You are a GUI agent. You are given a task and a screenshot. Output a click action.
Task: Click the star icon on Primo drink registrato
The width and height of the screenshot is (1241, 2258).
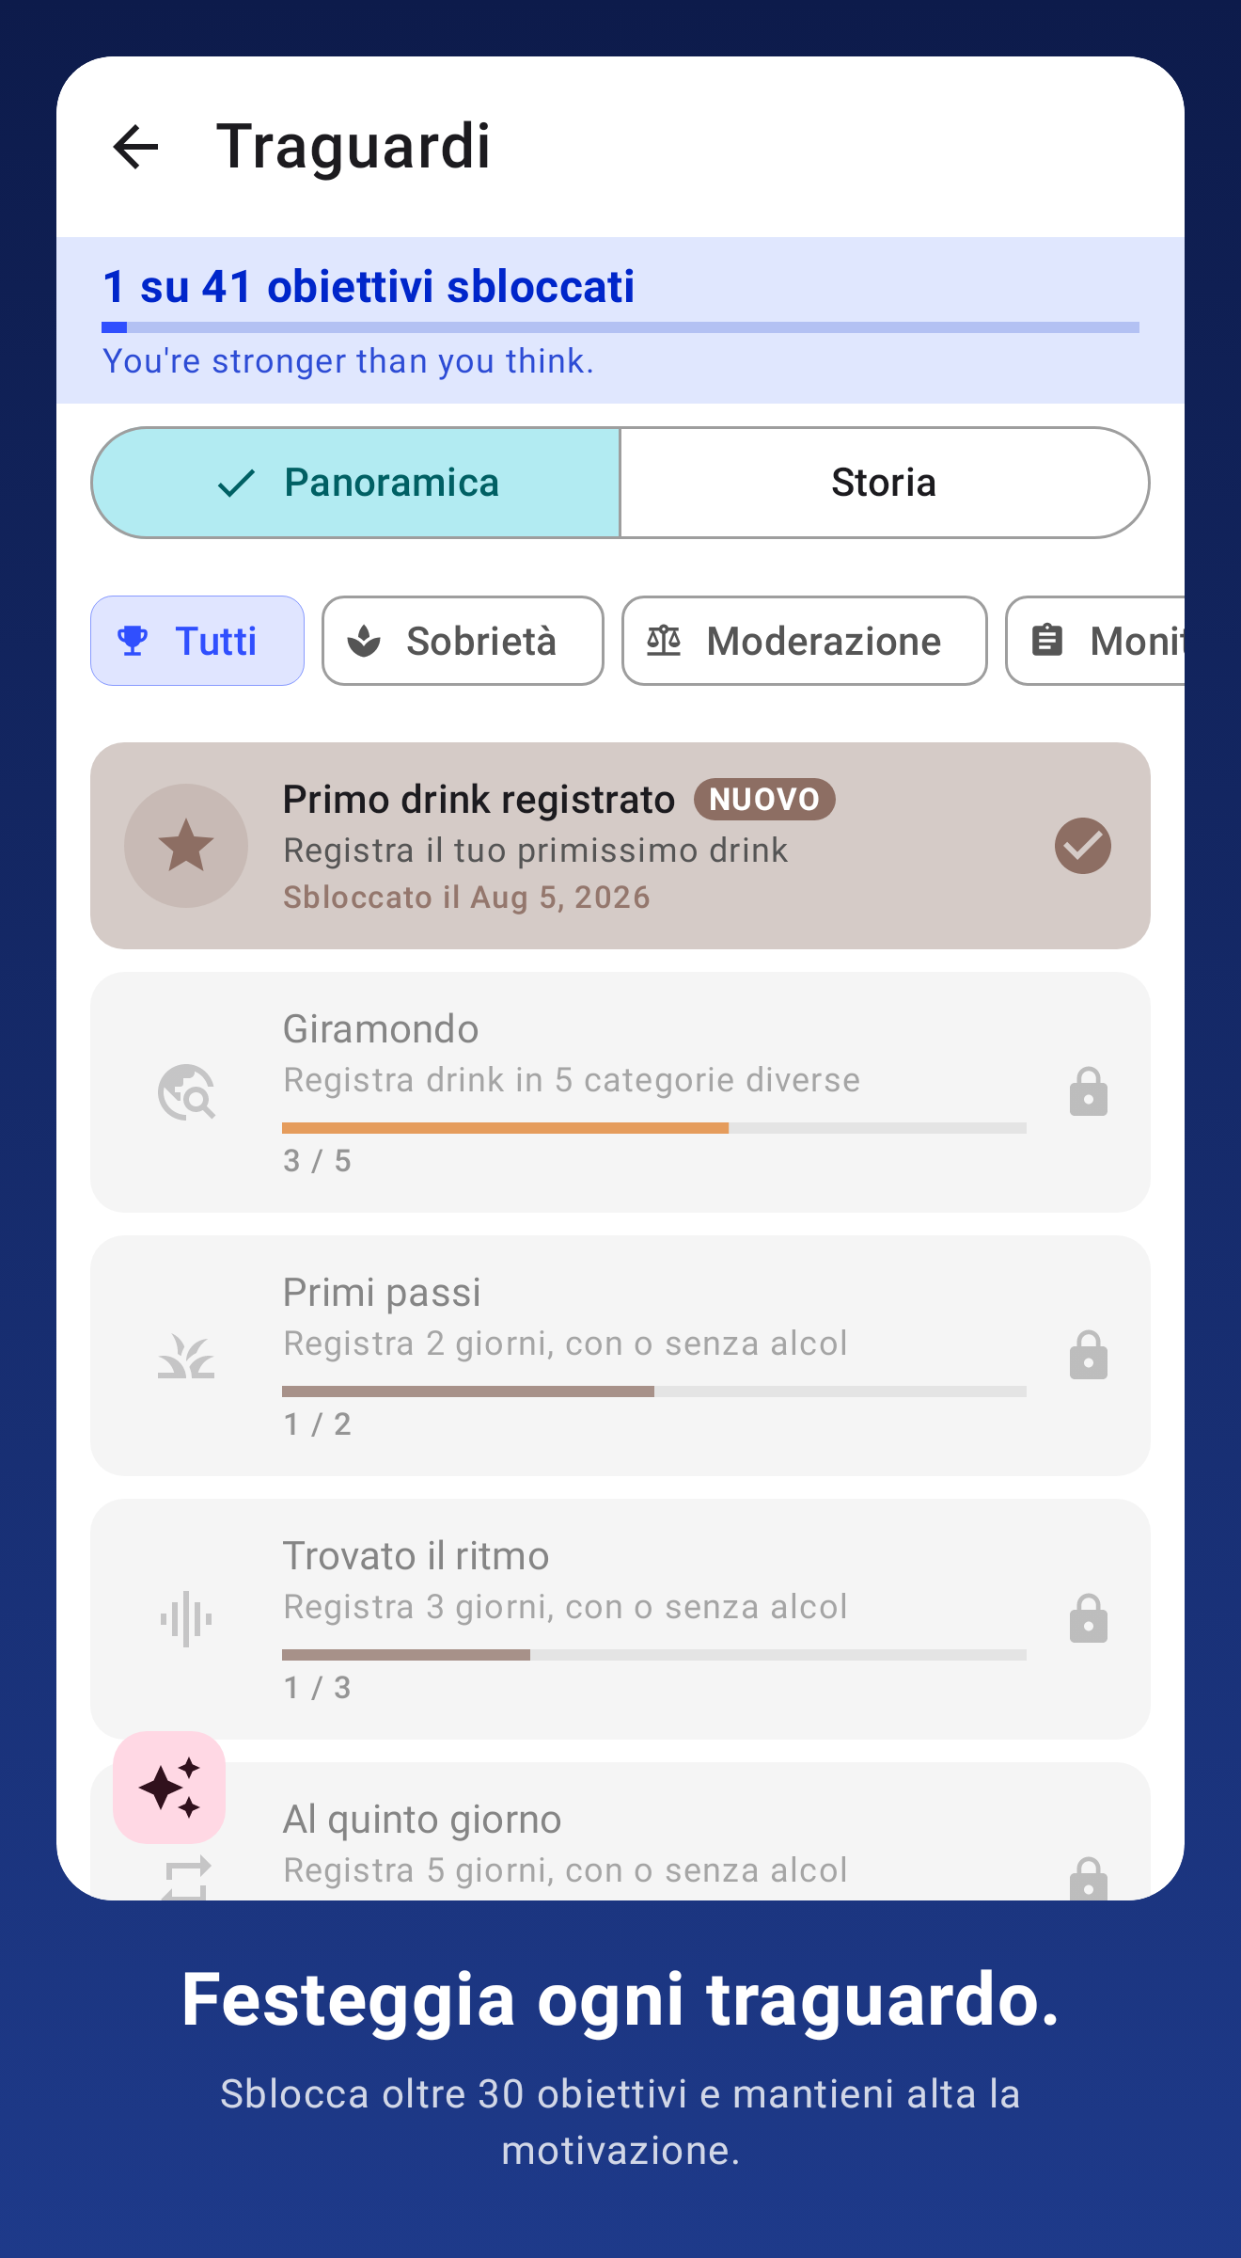point(186,845)
